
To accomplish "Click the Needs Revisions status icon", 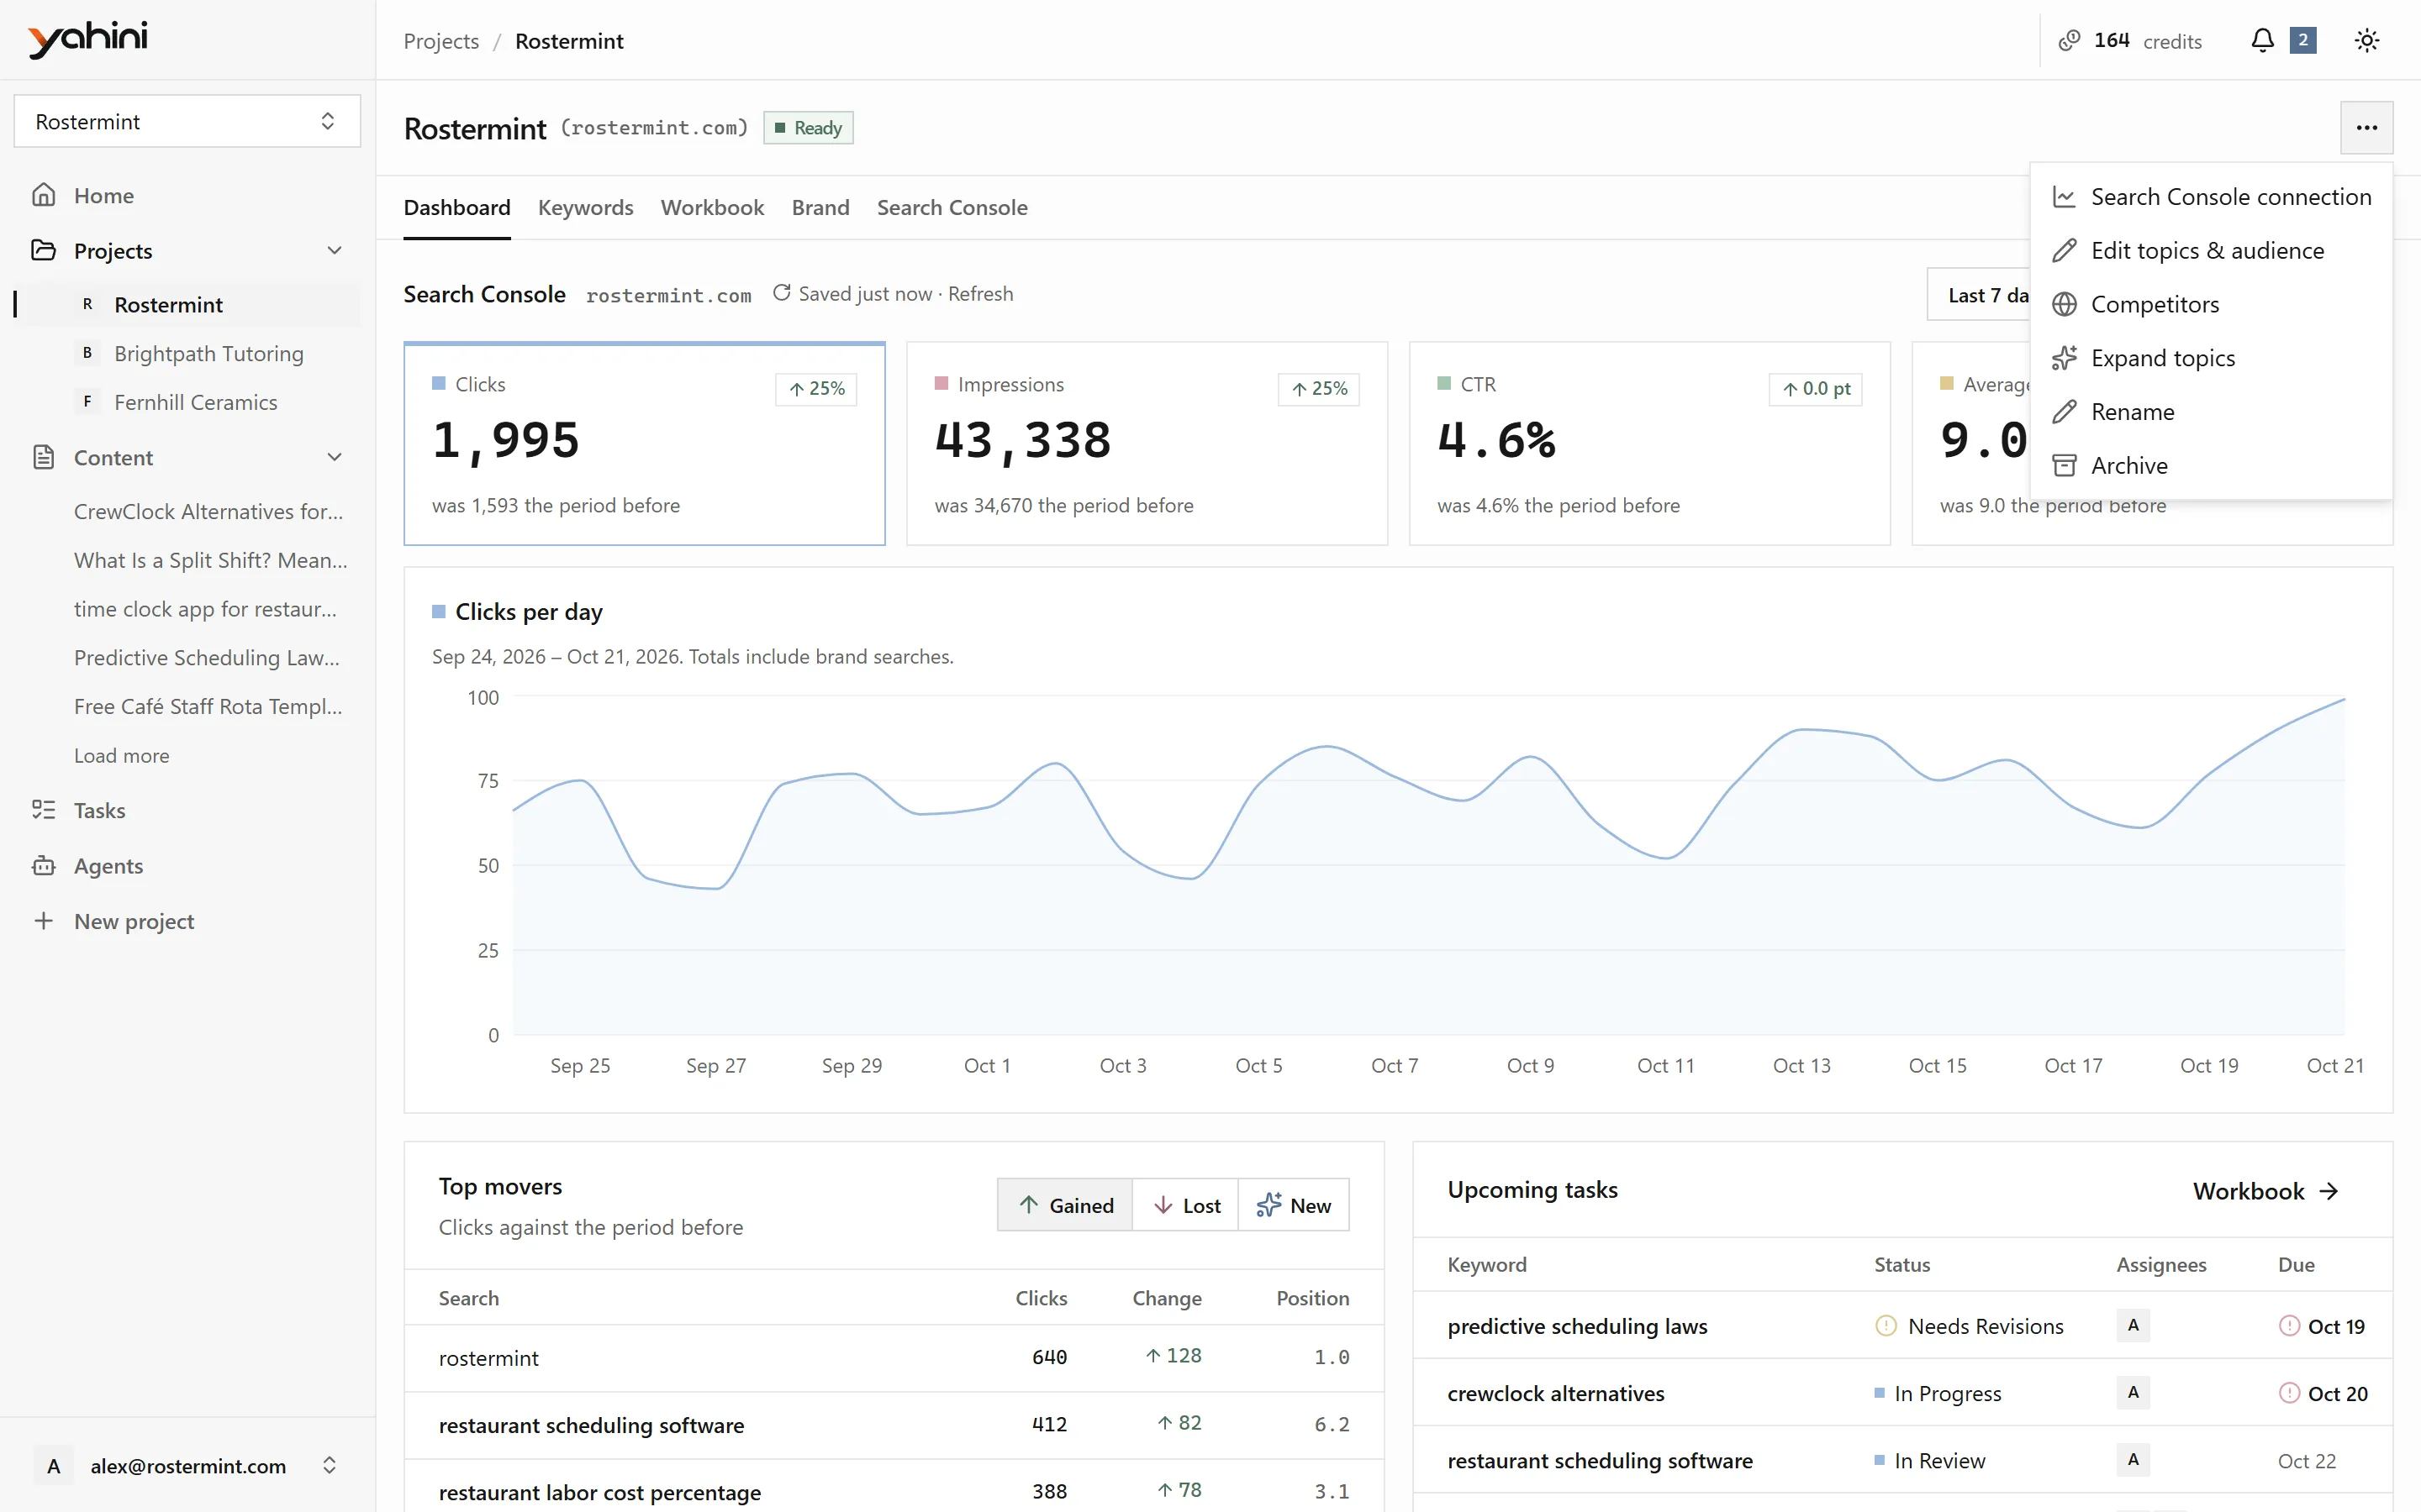I will 1886,1326.
